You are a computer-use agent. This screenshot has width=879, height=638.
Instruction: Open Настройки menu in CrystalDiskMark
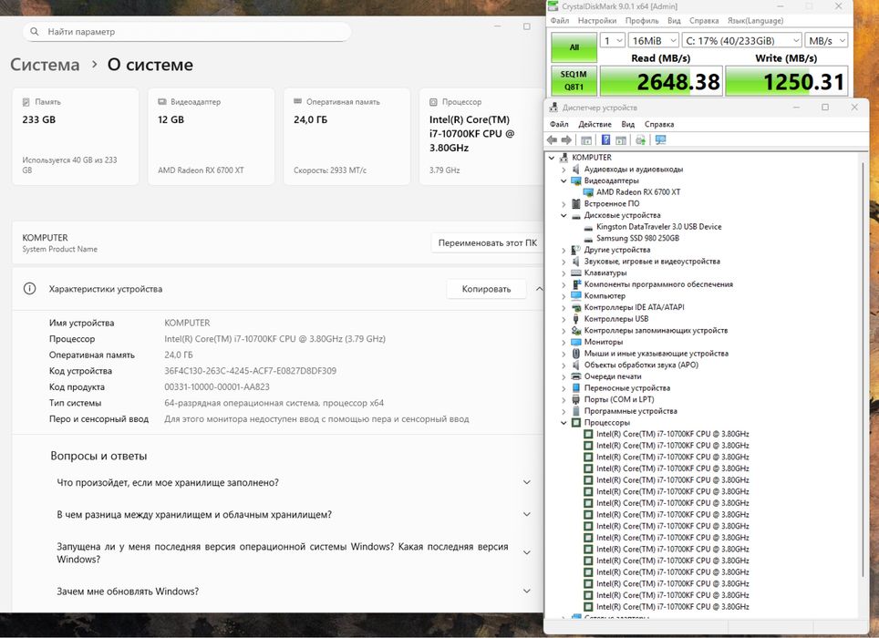coord(597,21)
